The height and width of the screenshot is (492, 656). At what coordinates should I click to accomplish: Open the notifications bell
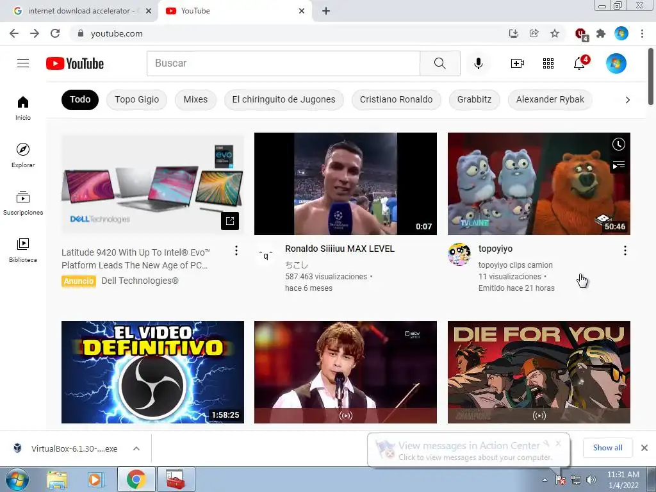[580, 63]
